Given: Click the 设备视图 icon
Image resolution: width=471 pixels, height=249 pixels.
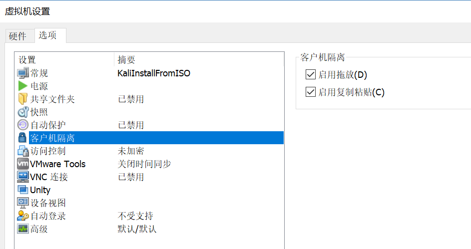Looking at the screenshot, I should pos(23,203).
